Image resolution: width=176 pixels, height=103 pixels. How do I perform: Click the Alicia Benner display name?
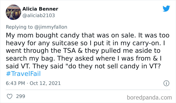pos(40,9)
